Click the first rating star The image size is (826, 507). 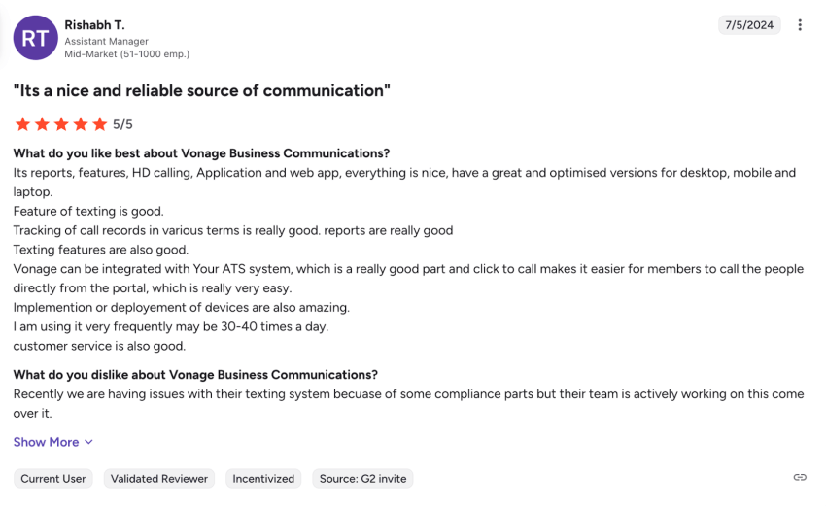[x=22, y=124]
